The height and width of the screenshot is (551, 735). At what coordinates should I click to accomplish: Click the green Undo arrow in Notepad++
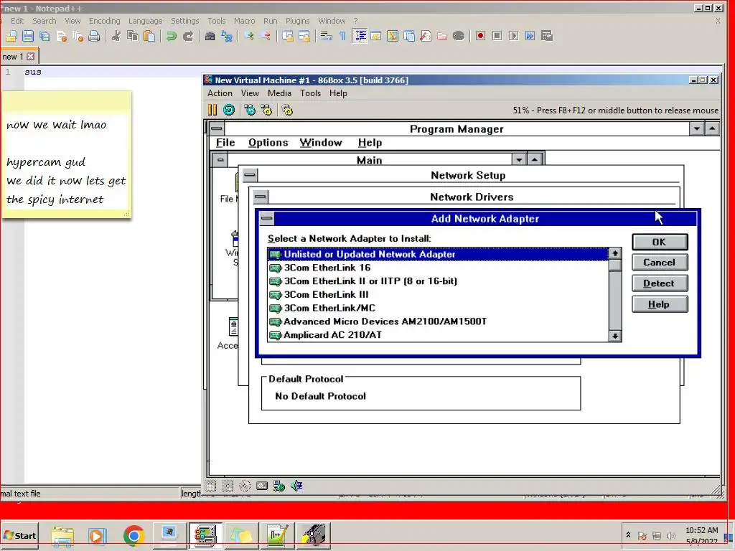click(x=172, y=36)
